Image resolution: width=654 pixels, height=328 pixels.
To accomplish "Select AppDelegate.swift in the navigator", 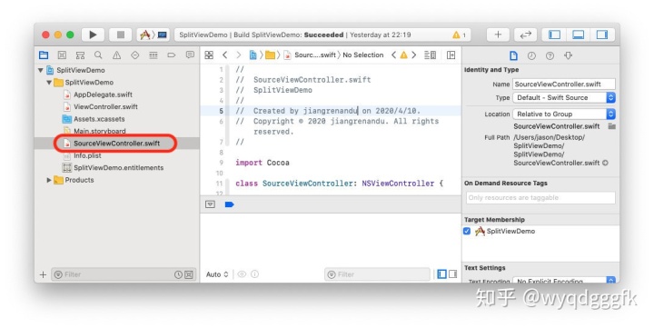I will coord(103,94).
